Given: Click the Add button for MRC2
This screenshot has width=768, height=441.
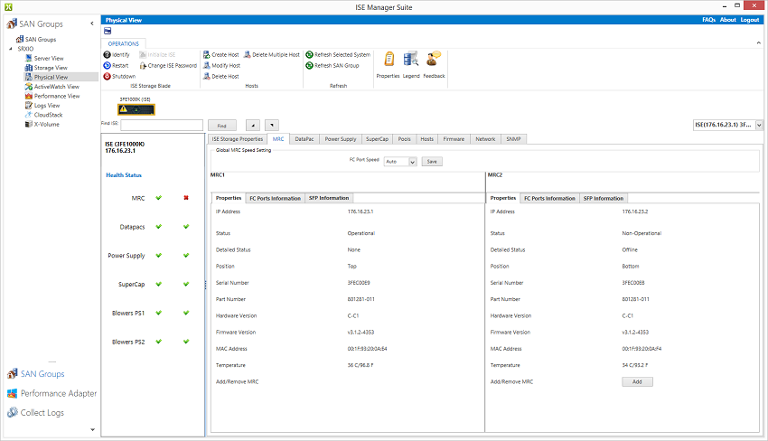Looking at the screenshot, I should (x=637, y=381).
